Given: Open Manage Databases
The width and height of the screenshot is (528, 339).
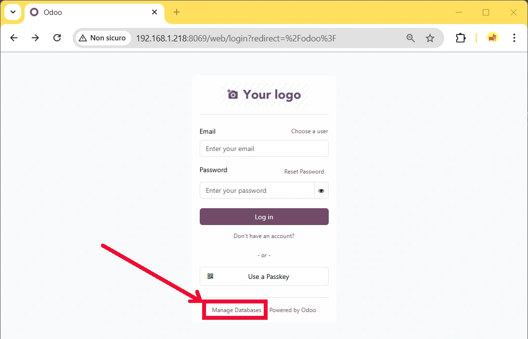Looking at the screenshot, I should [235, 310].
